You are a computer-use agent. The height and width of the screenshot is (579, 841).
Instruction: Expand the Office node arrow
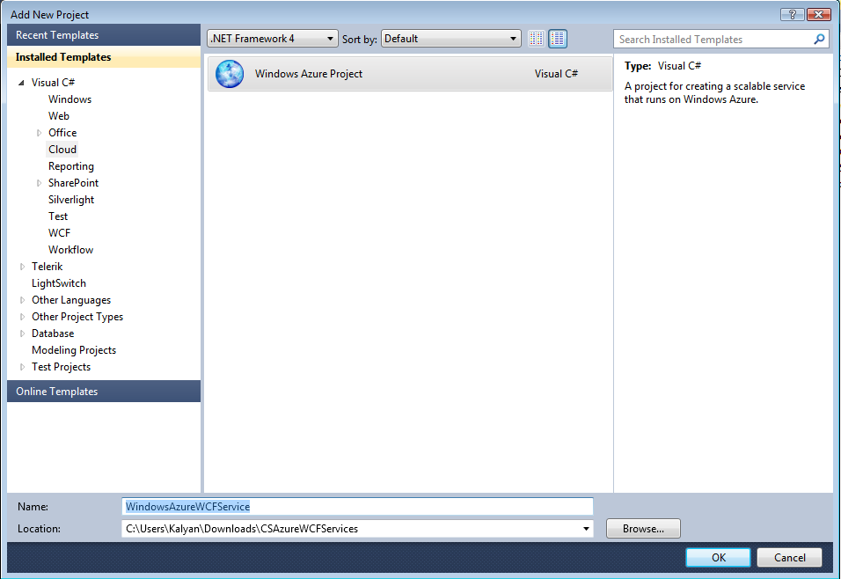tap(40, 133)
